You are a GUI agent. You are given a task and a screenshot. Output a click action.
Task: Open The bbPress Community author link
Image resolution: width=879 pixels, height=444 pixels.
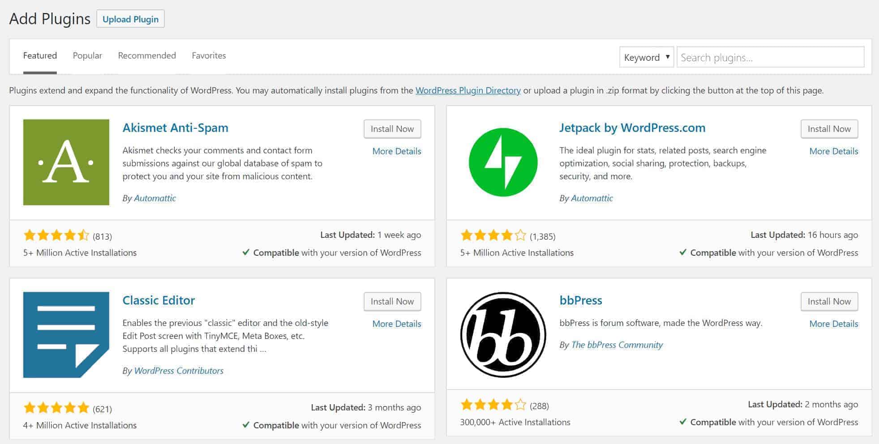[617, 345]
